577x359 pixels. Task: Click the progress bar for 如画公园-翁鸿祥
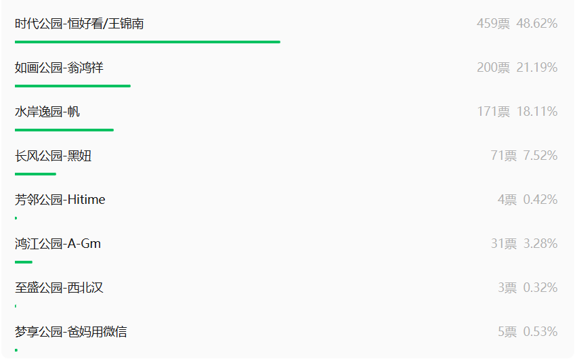coord(72,86)
